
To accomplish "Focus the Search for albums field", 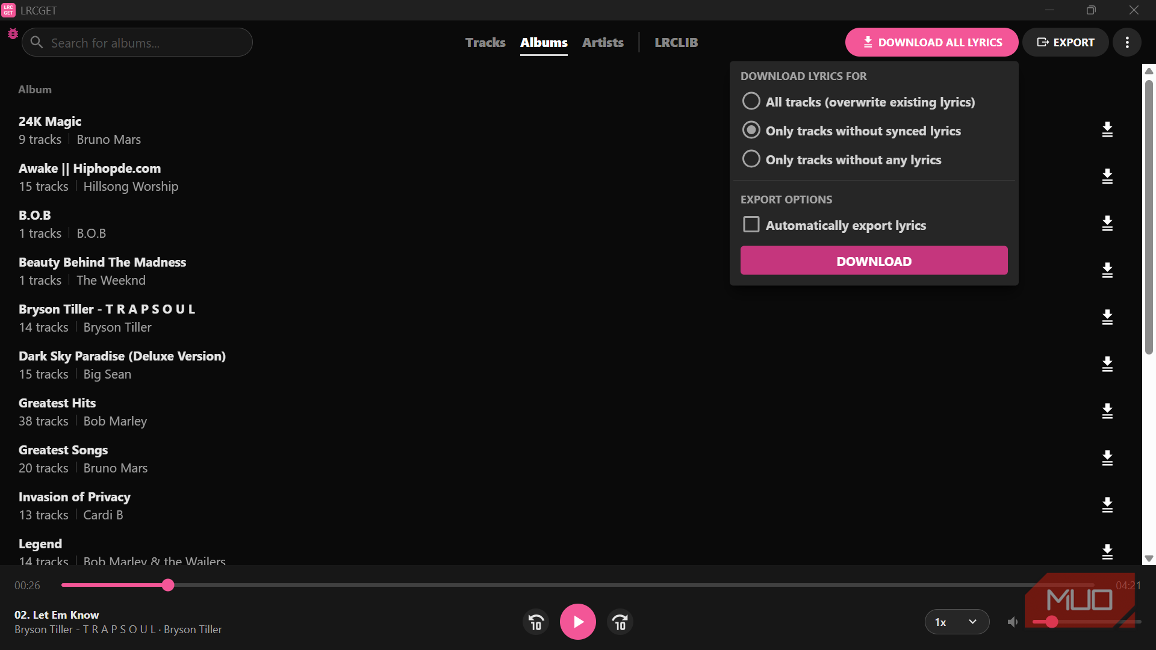I will (x=137, y=42).
